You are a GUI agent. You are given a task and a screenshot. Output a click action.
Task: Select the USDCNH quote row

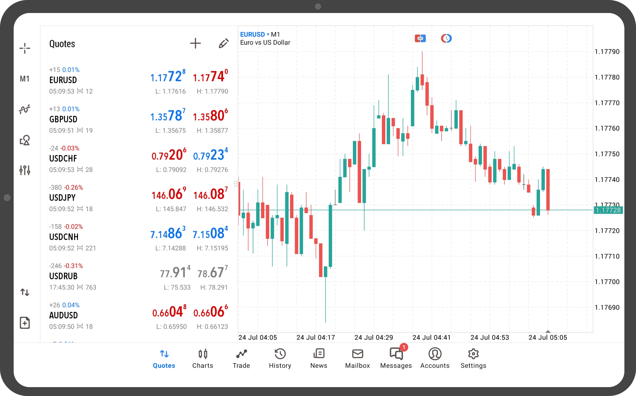coord(139,237)
